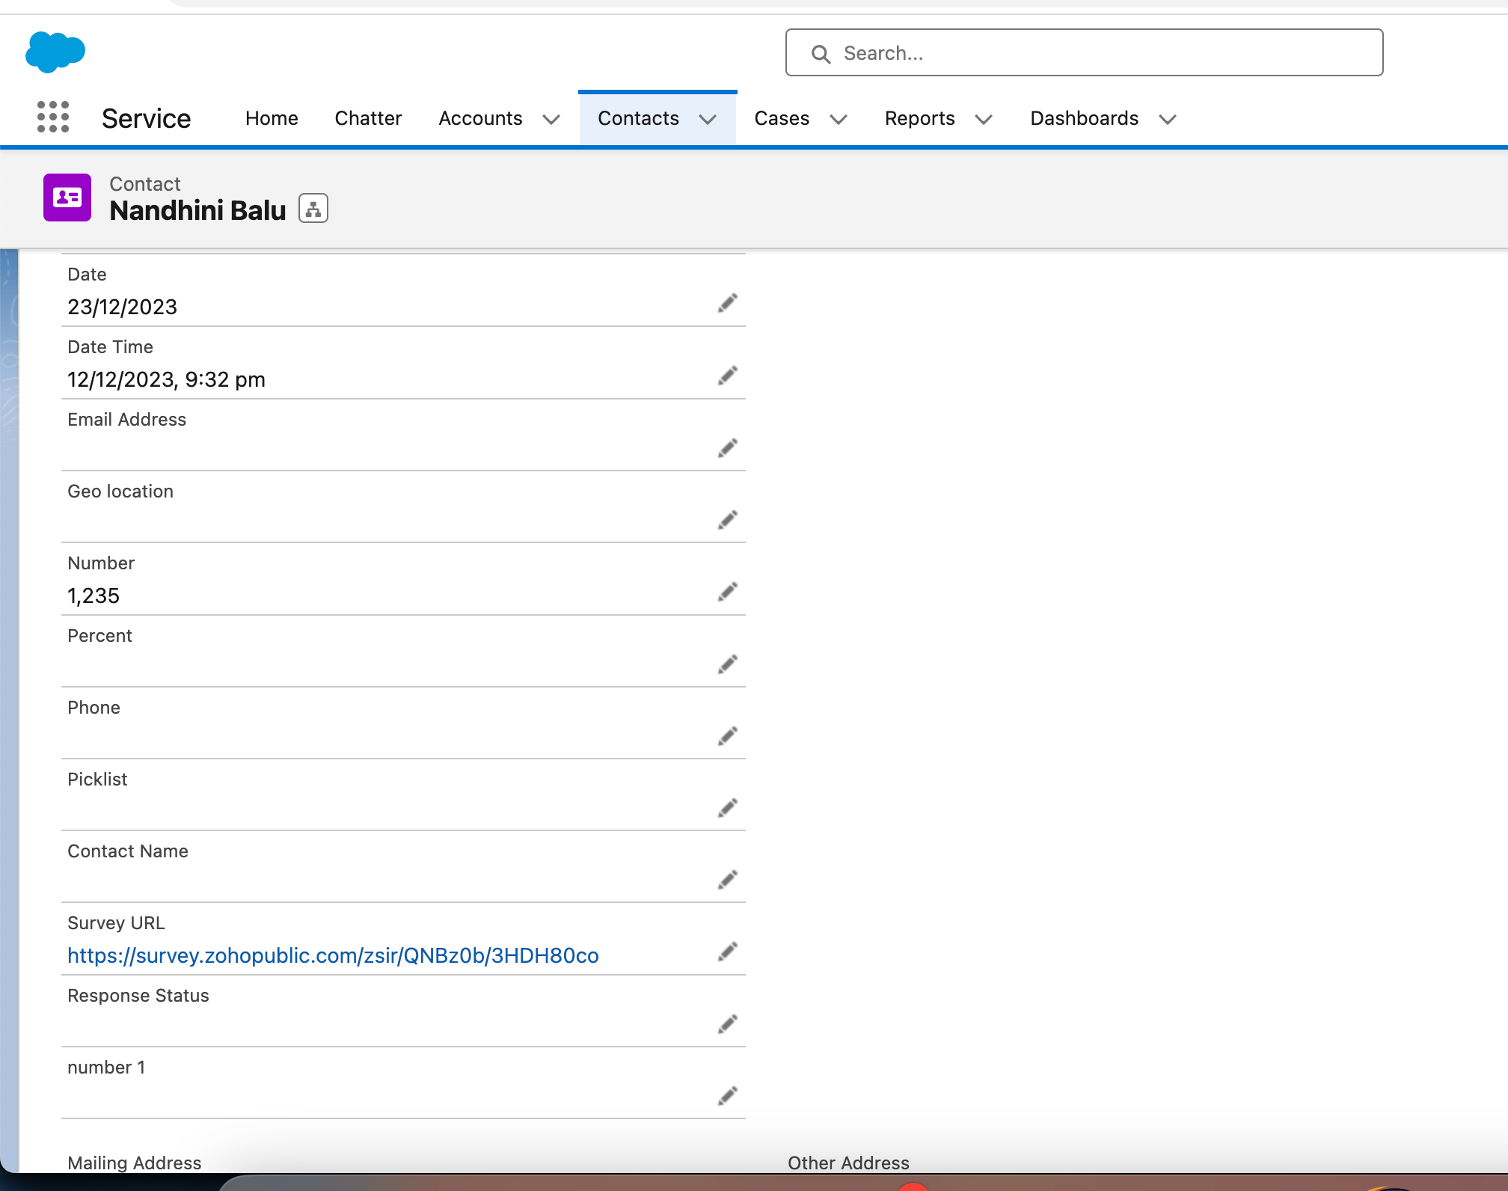This screenshot has height=1191, width=1508.
Task: Expand the Accounts tab dropdown arrow
Action: pyautogui.click(x=551, y=120)
